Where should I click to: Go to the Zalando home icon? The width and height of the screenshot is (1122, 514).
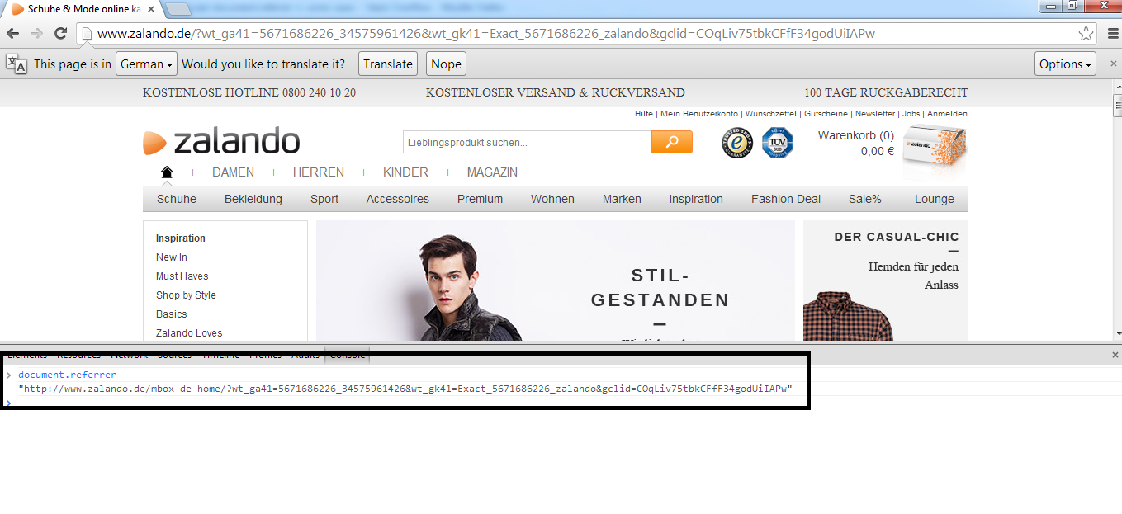pos(167,172)
